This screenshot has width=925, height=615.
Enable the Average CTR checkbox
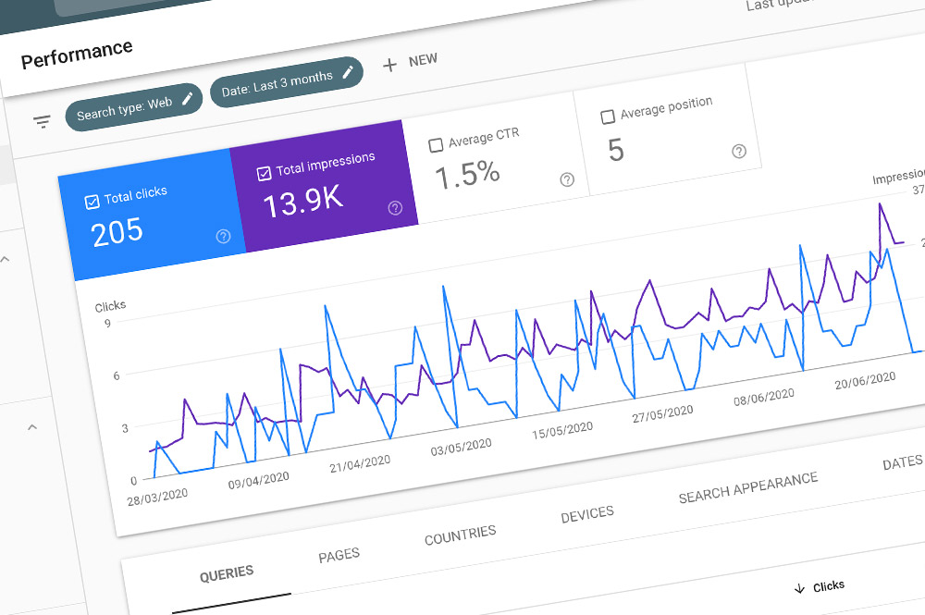[x=436, y=145]
